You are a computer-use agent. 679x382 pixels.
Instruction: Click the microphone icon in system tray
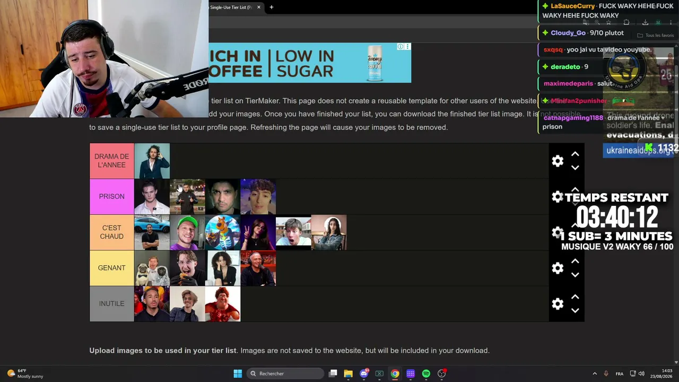tap(606, 374)
